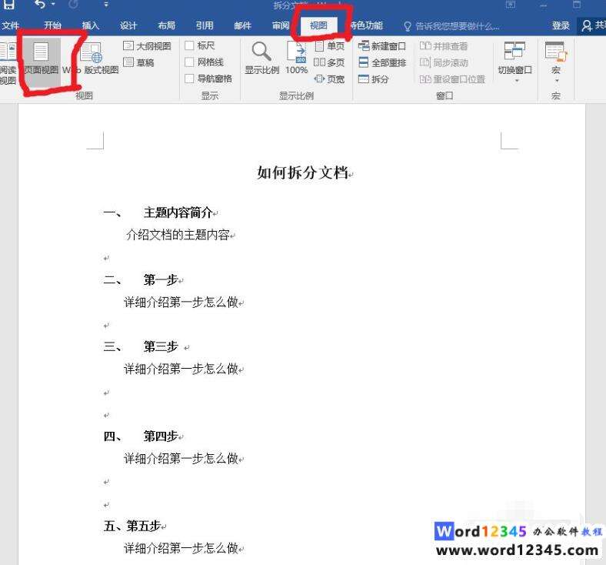Switch to the 开始 tab

point(52,25)
